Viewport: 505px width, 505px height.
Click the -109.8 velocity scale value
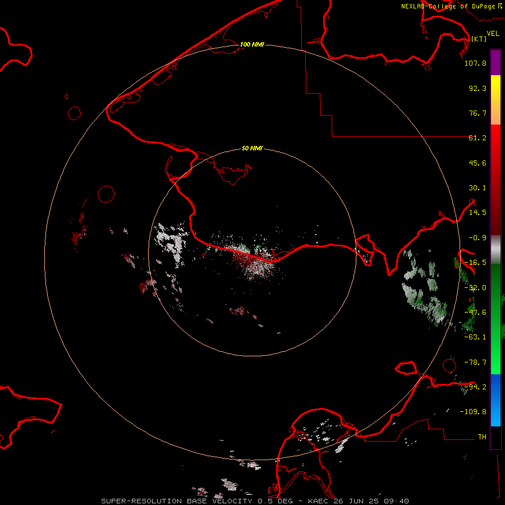click(x=473, y=412)
